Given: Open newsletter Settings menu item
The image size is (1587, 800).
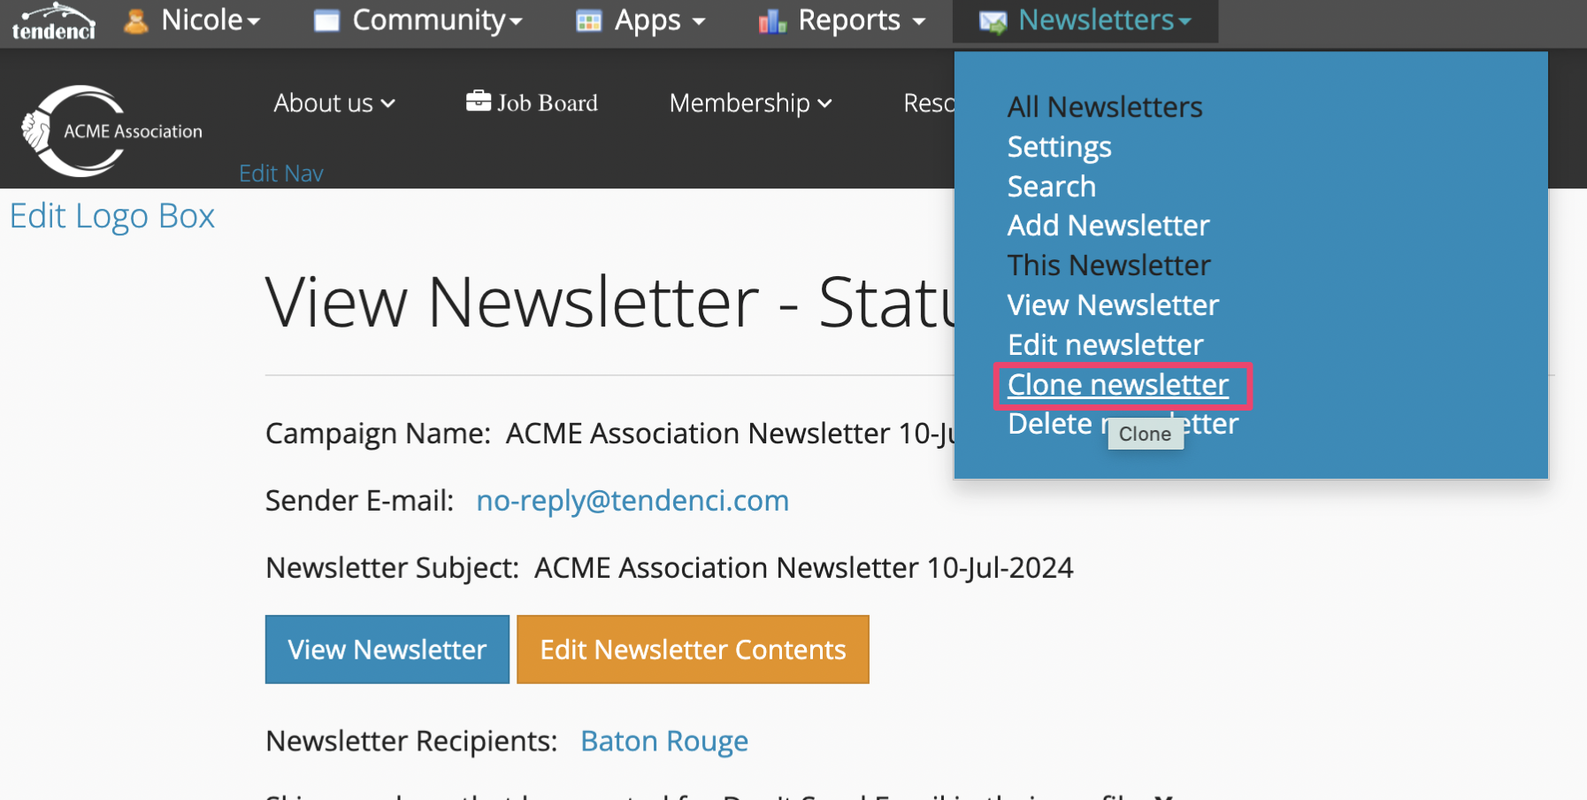Looking at the screenshot, I should tap(1059, 147).
